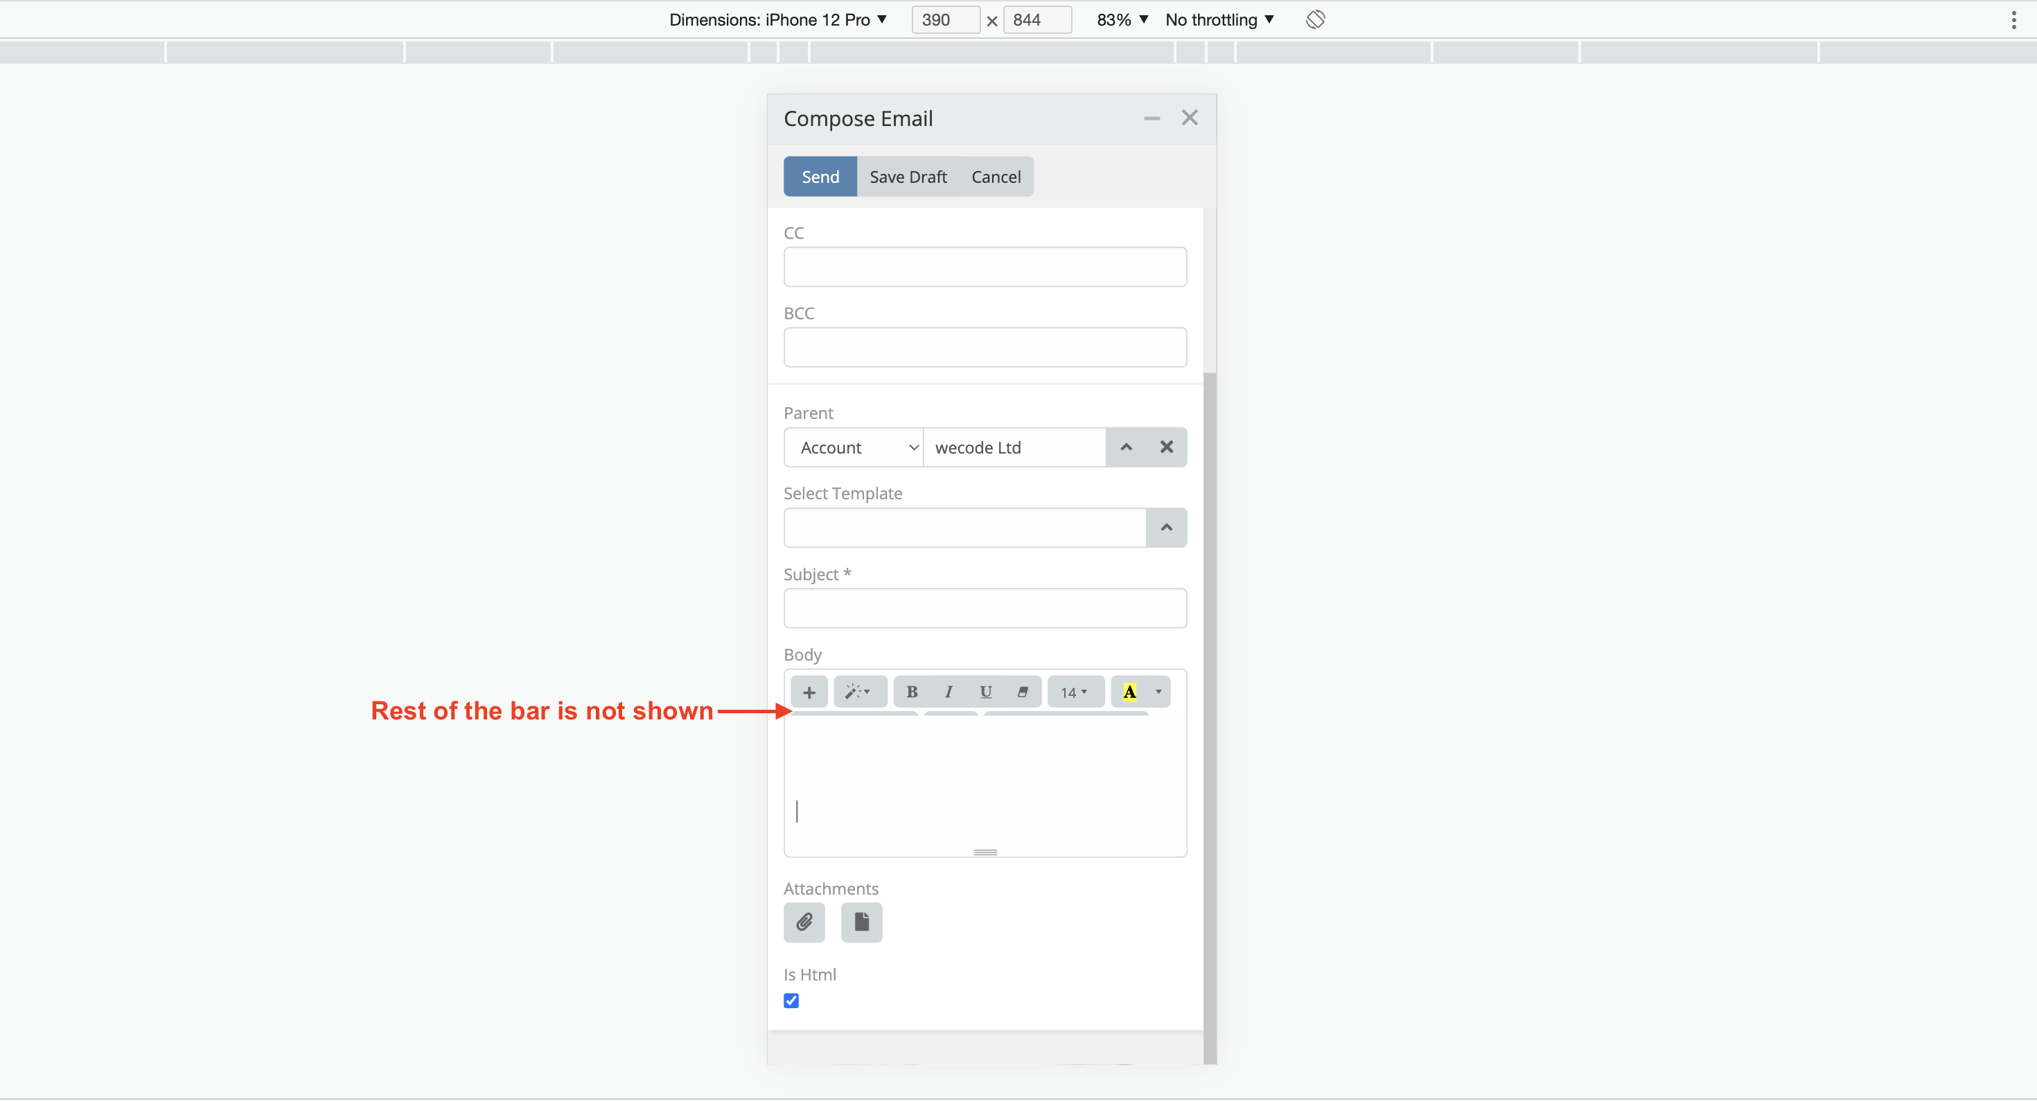
Task: Uncheck the Is Html checkbox
Action: tap(791, 1001)
